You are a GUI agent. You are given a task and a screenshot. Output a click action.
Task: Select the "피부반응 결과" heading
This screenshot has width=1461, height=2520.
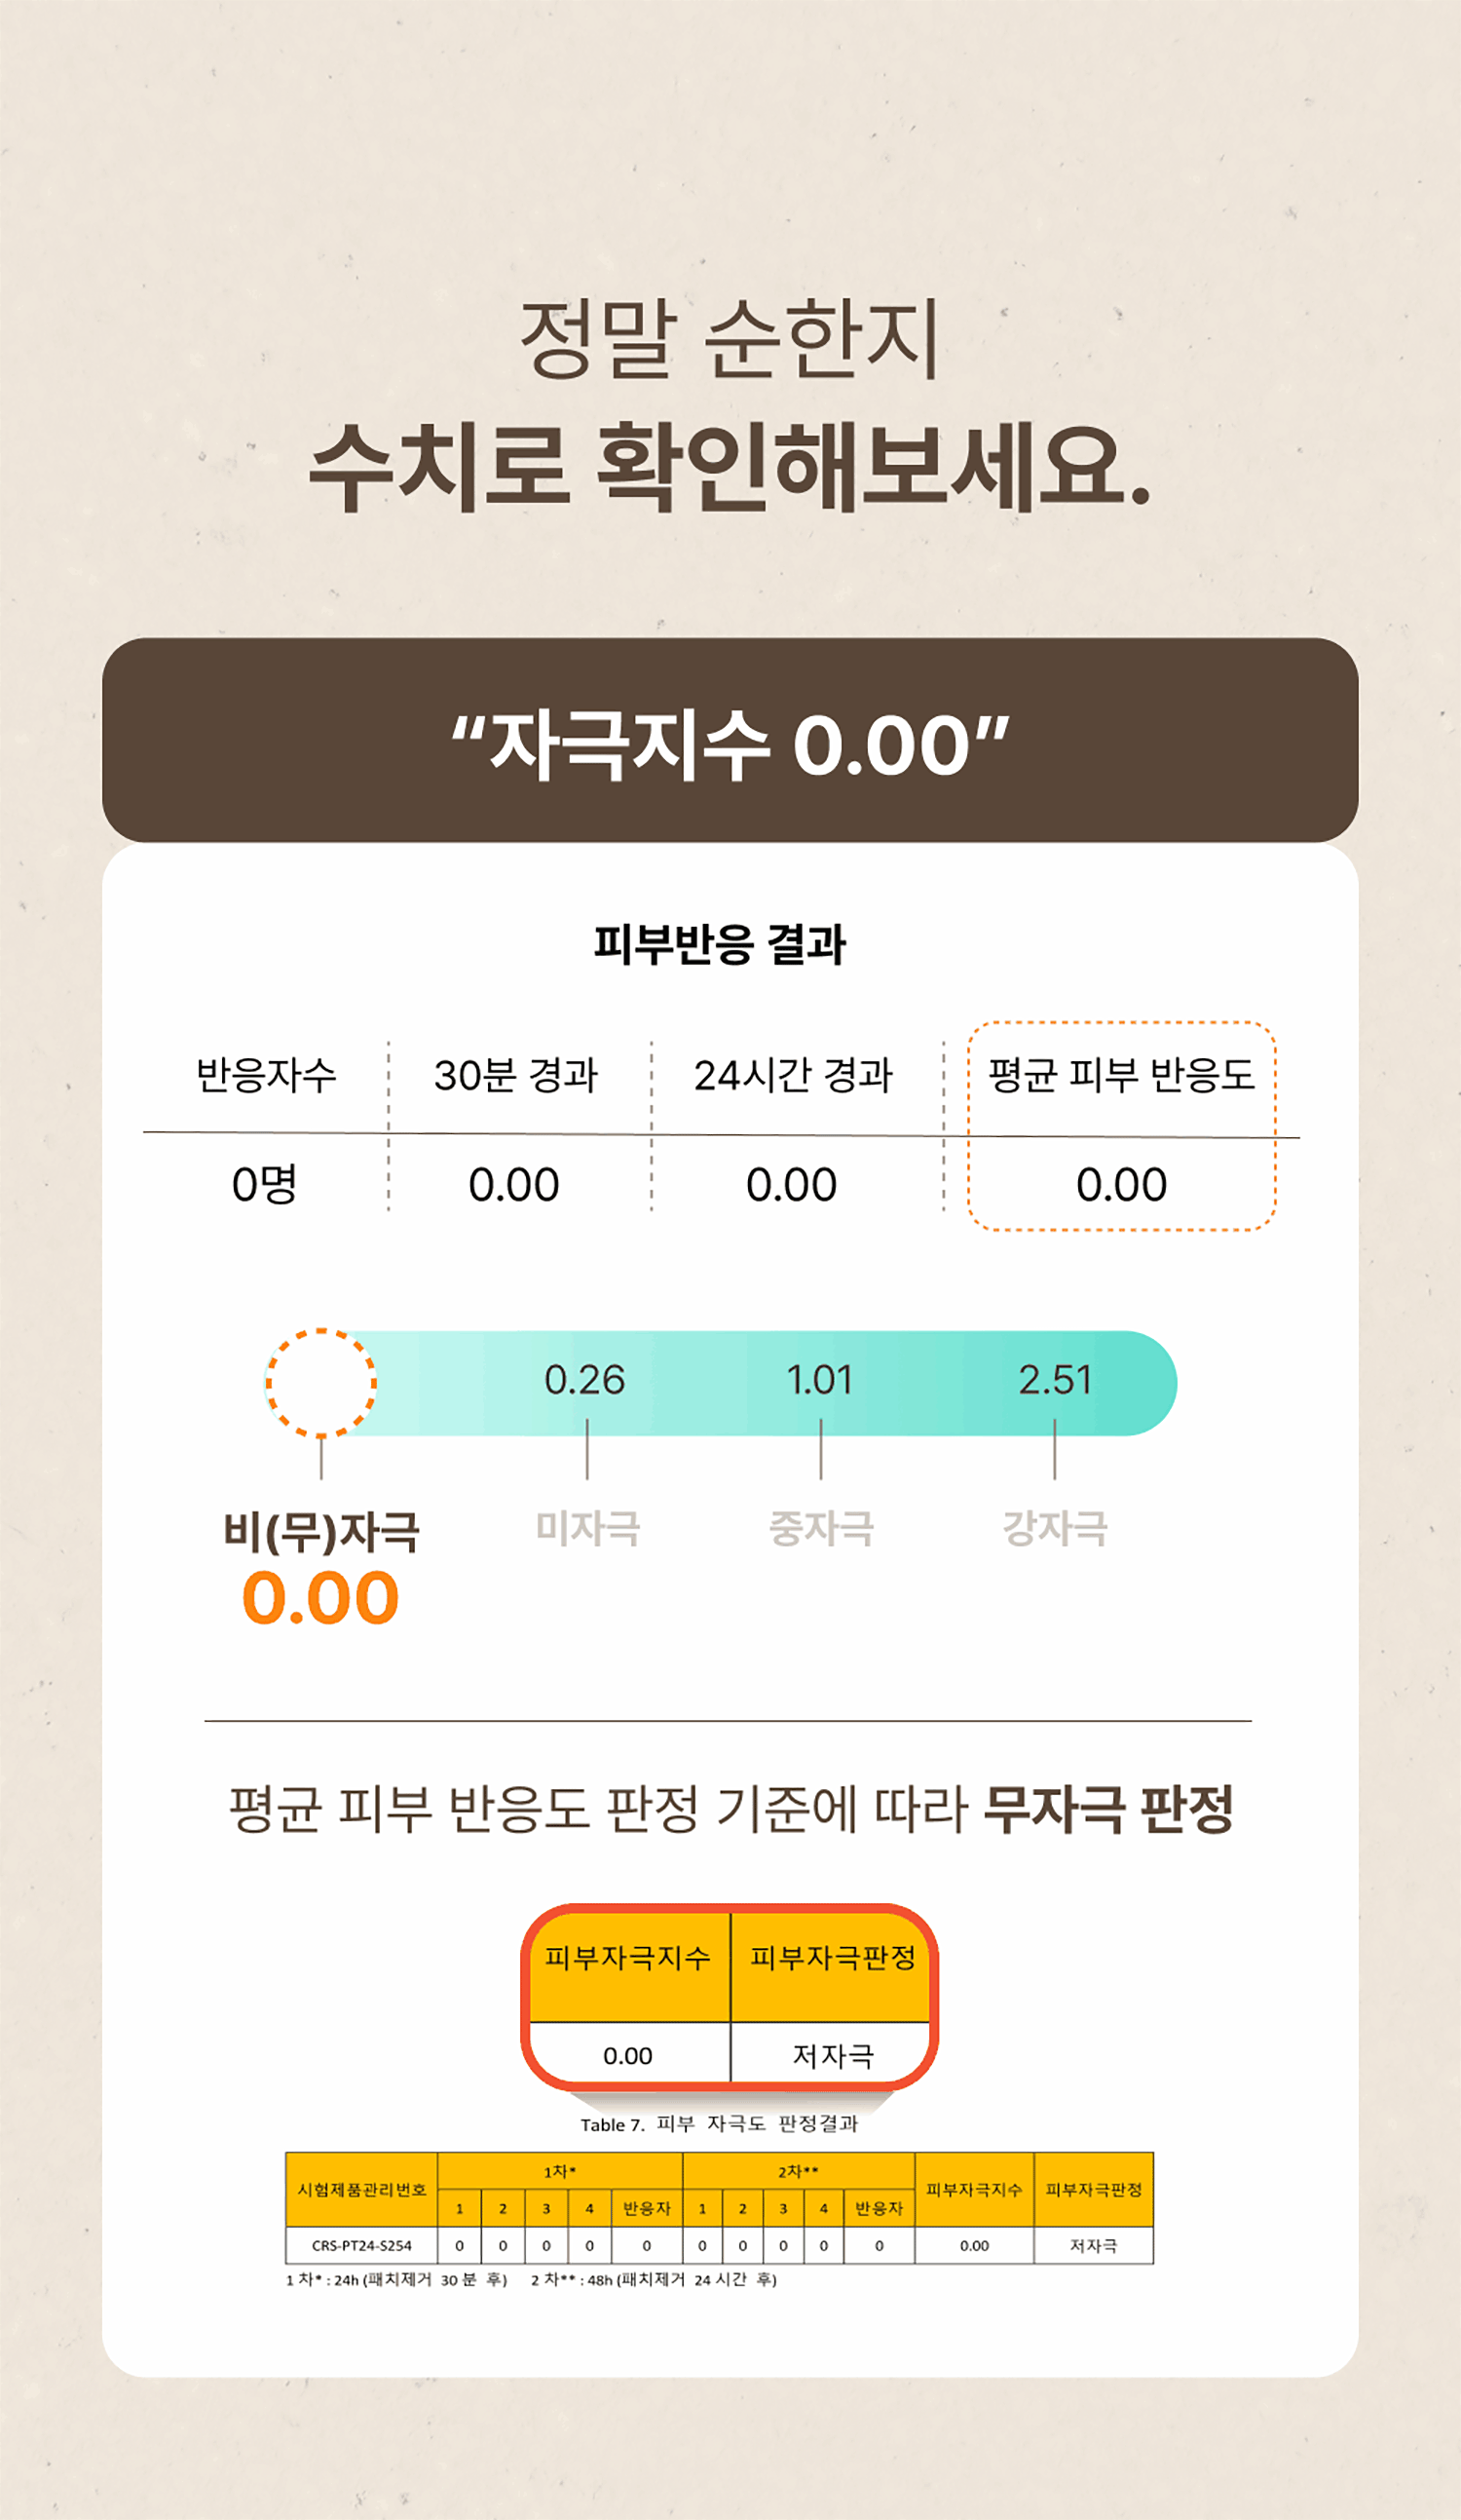tap(721, 944)
